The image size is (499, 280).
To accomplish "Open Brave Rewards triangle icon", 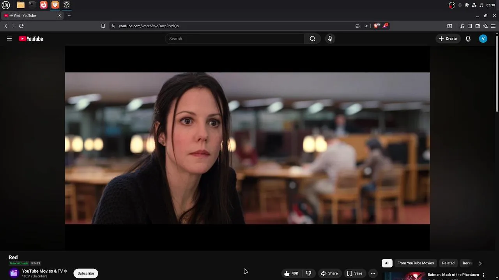I will [385, 26].
